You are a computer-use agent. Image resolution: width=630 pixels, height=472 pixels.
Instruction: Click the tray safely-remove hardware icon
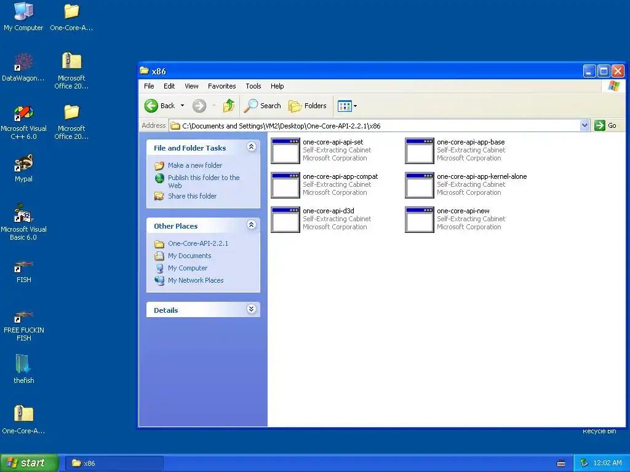(x=584, y=463)
